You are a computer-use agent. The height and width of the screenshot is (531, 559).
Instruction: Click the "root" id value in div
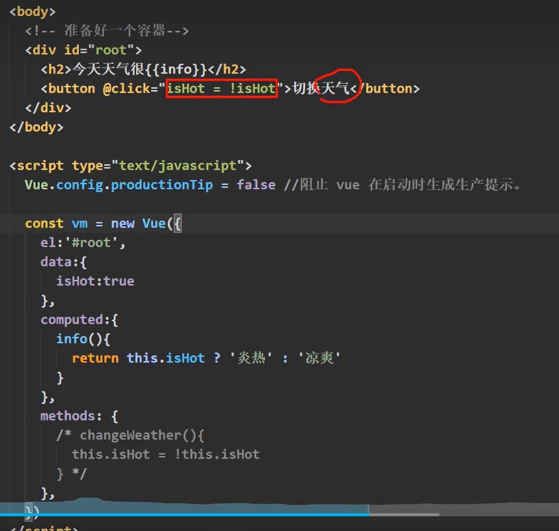click(x=111, y=50)
